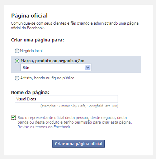Image resolution: width=156 pixels, height=159 pixels.
Task: Select Marca, produto ou organização radio button
Action: click(x=17, y=61)
